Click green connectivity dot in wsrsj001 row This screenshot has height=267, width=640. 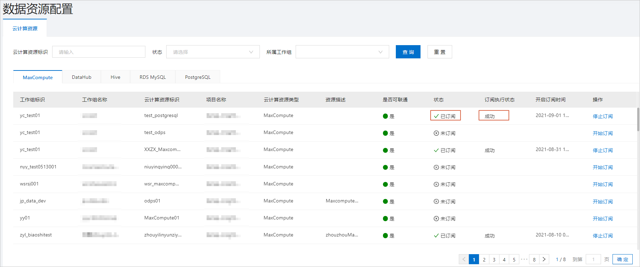pos(385,184)
